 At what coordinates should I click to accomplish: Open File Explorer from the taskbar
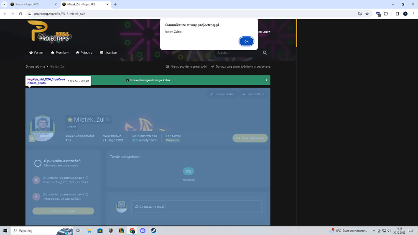[x=89, y=230]
